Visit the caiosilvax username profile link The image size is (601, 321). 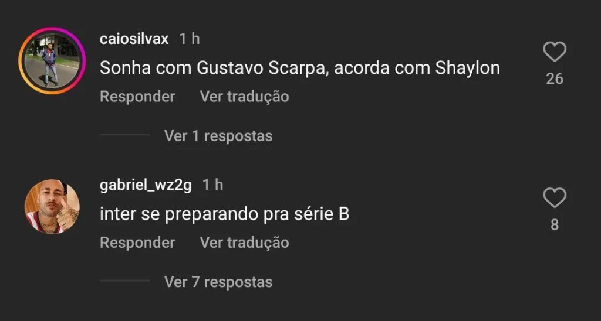click(134, 39)
